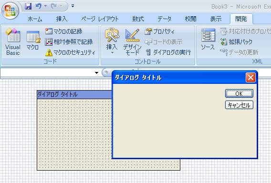Toggle デザインモード design mode
Viewport: 271px width, 183px height.
132,42
